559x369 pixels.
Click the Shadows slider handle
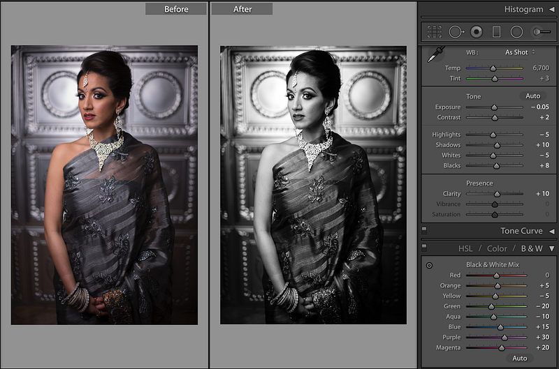497,145
